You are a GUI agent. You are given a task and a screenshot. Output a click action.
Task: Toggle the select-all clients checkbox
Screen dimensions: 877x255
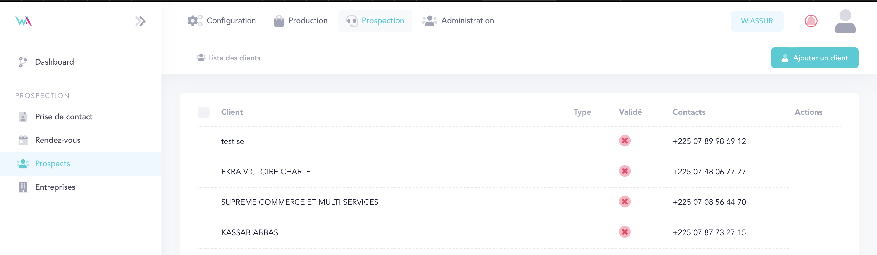tap(204, 112)
